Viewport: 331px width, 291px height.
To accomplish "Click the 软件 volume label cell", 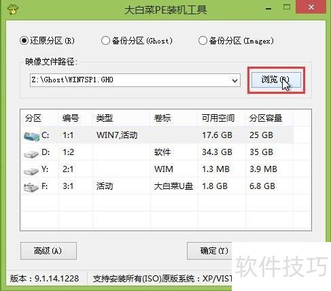I will (x=162, y=152).
